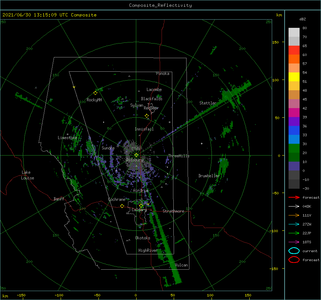The width and height of the screenshot is (321, 300).
Task: Click the HighRiver label
Action: click(x=148, y=250)
